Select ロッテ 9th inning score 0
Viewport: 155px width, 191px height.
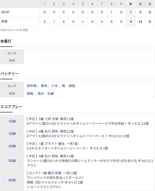[x=121, y=12]
